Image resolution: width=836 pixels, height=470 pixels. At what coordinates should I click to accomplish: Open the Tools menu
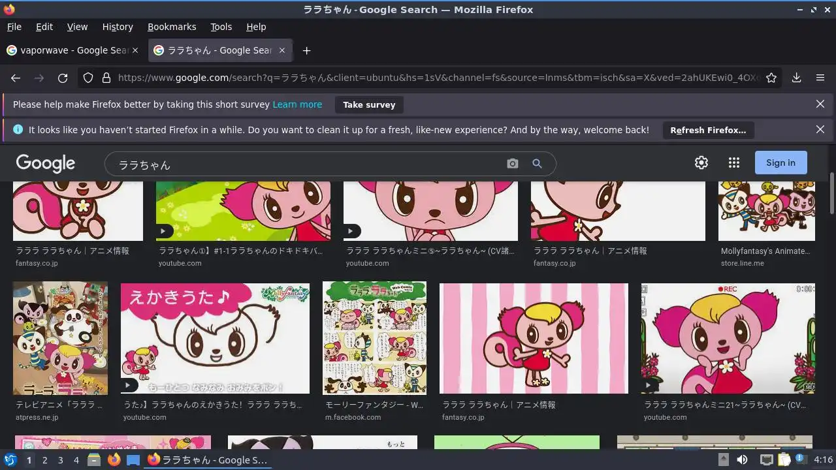(x=221, y=27)
